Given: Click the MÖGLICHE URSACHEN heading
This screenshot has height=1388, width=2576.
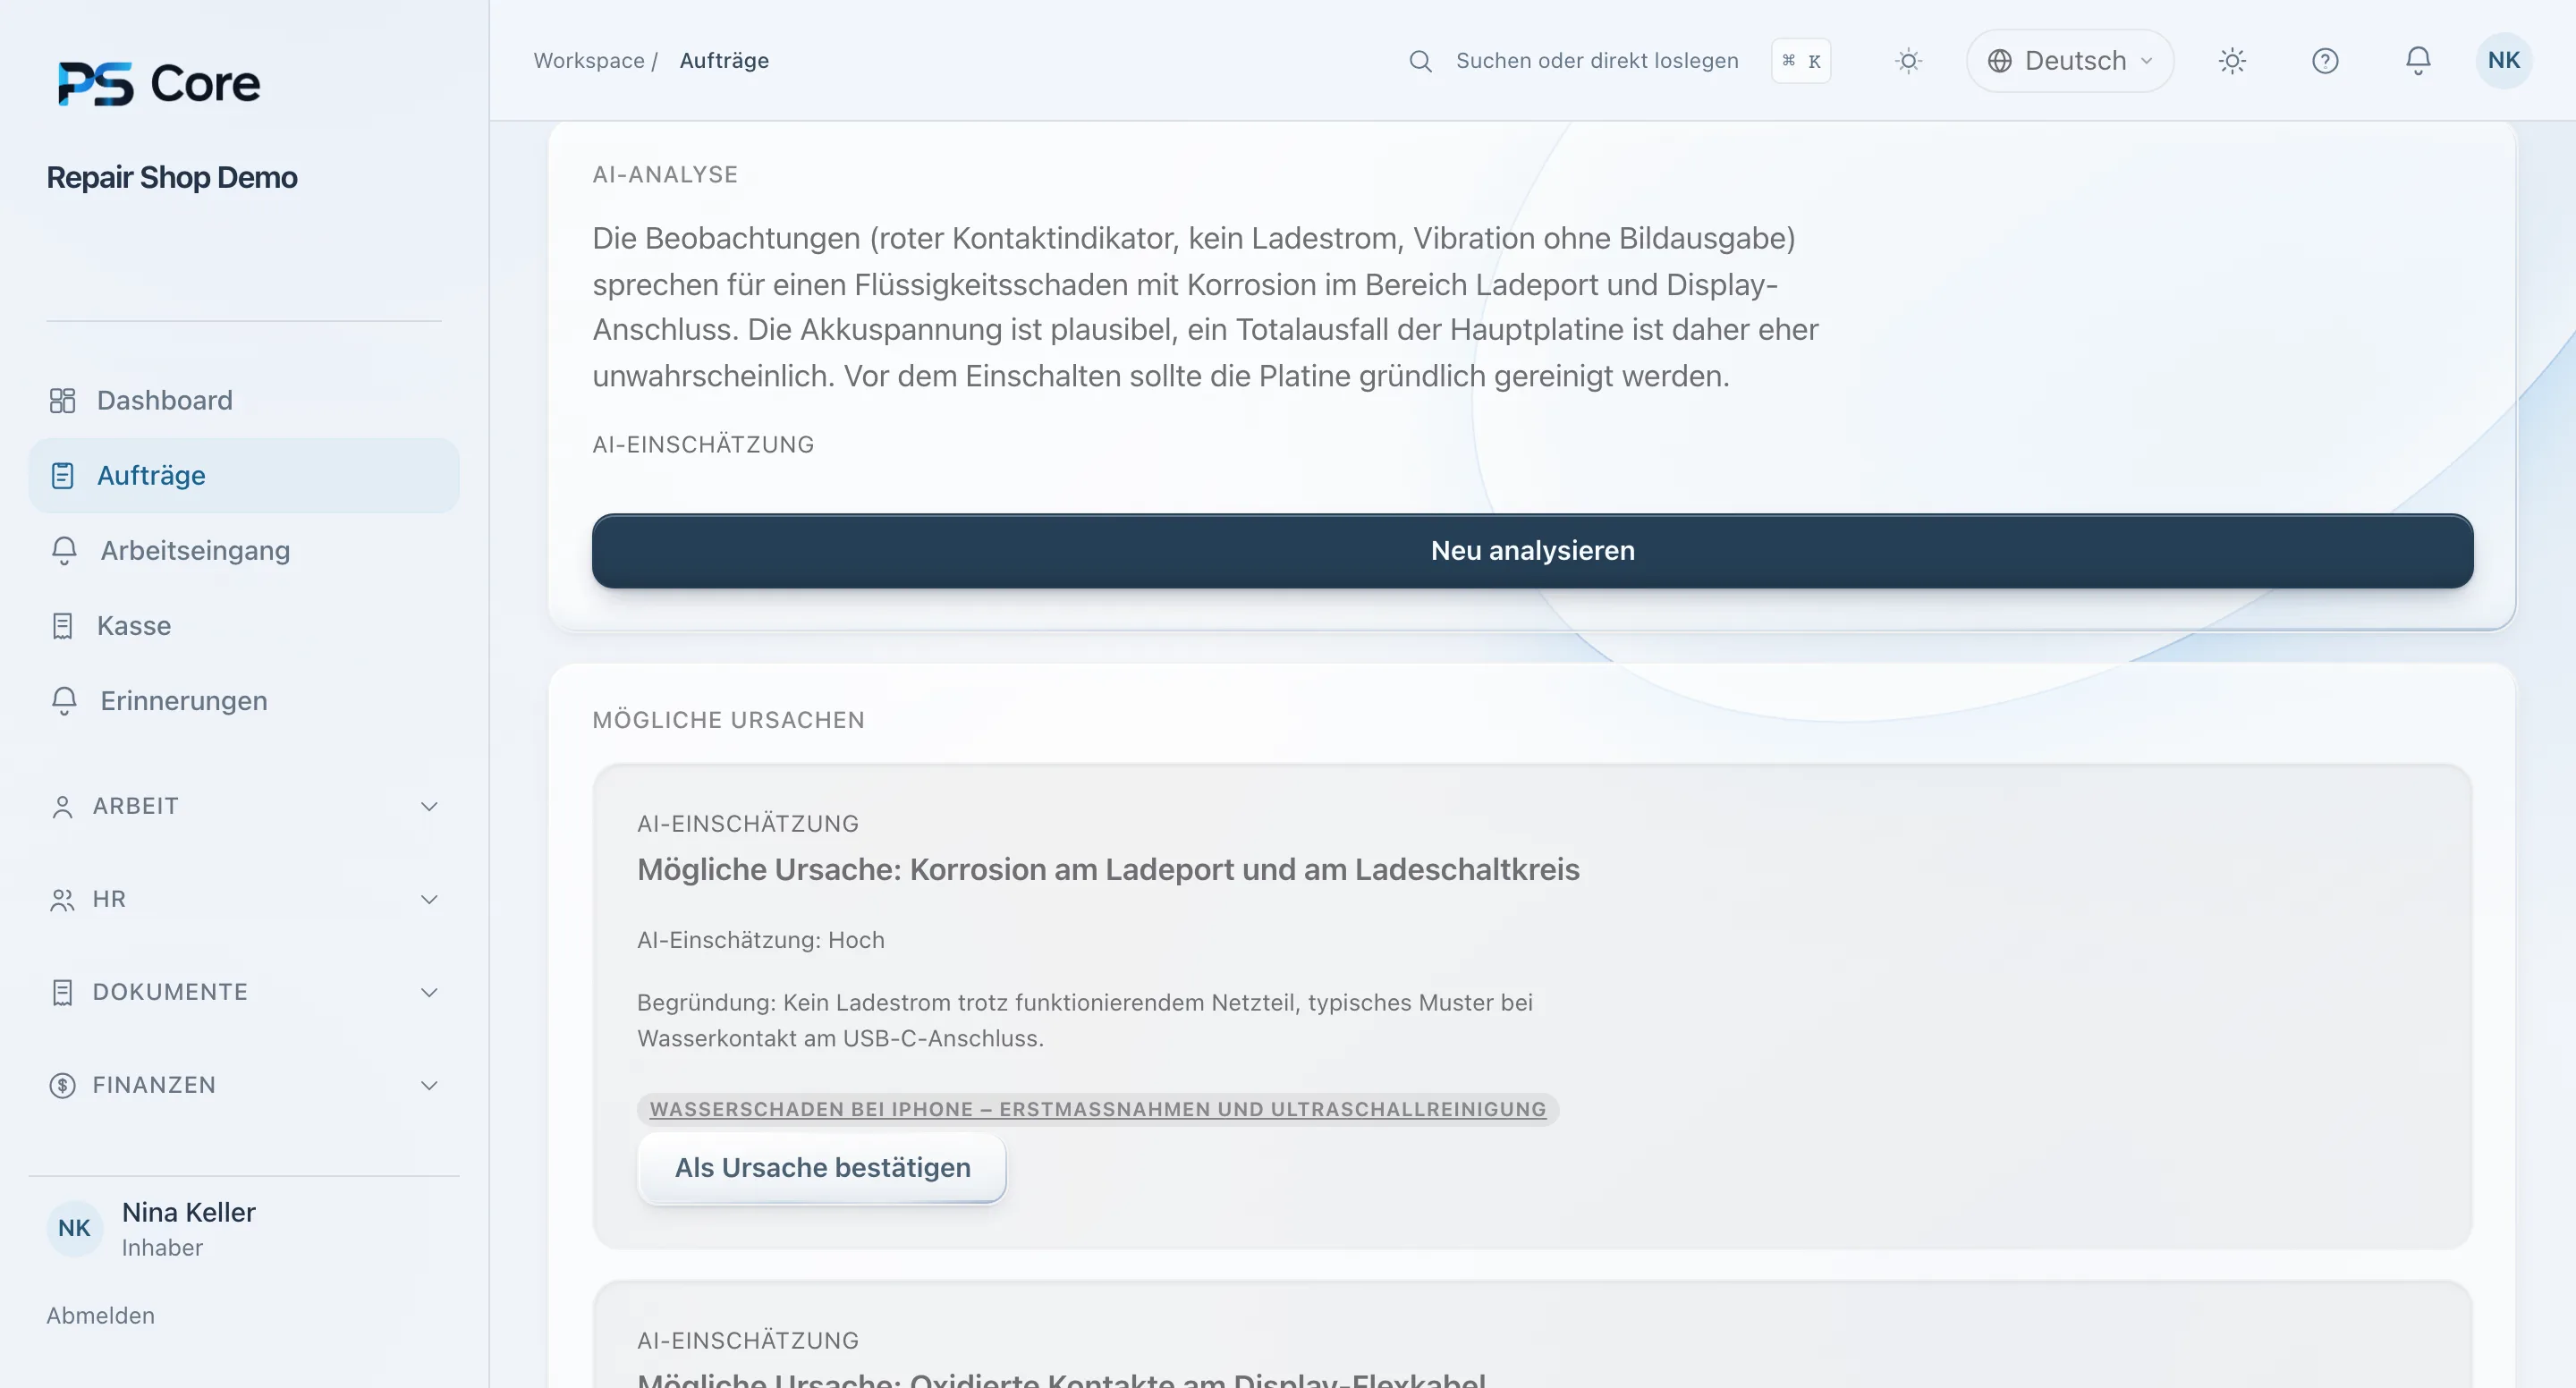Looking at the screenshot, I should coord(728,720).
